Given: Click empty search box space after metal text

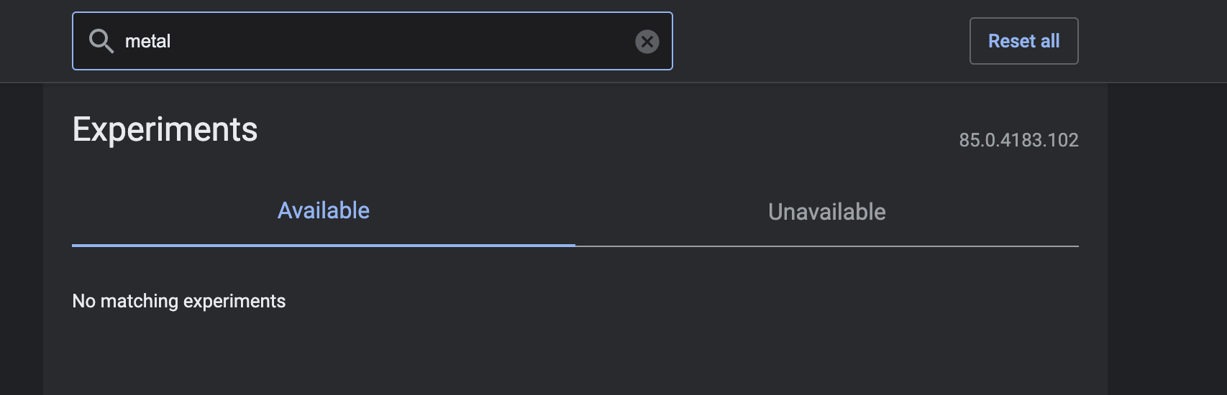Looking at the screenshot, I should click(403, 41).
